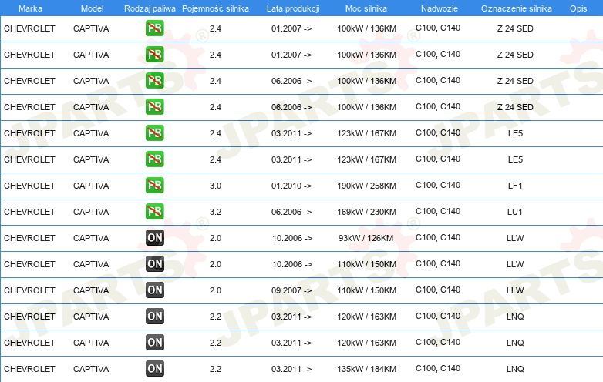Viewport: 603px width, 382px height.
Task: Click 110kW / 150KM in the 10.2006 row
Action: 366,264
